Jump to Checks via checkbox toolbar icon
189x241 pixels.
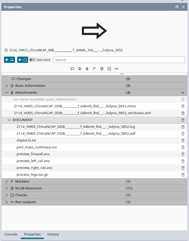point(109,69)
